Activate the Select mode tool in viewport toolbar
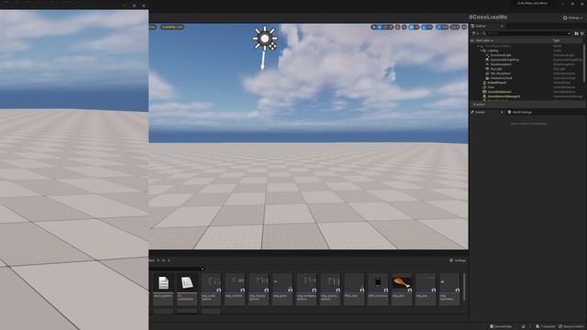 373,27
